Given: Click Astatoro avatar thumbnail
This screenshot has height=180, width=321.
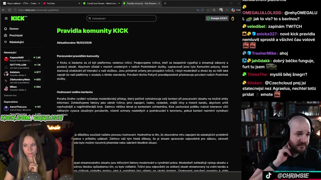Looking at the screenshot, I should pos(6,74).
